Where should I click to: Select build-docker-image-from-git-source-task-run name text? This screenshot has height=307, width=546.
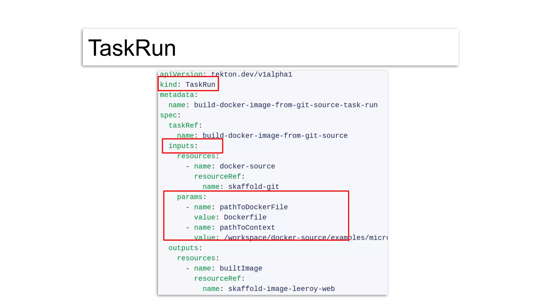(286, 105)
